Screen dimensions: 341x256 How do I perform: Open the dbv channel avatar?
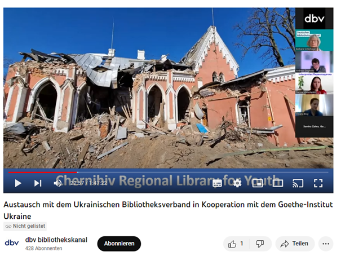pyautogui.click(x=12, y=242)
